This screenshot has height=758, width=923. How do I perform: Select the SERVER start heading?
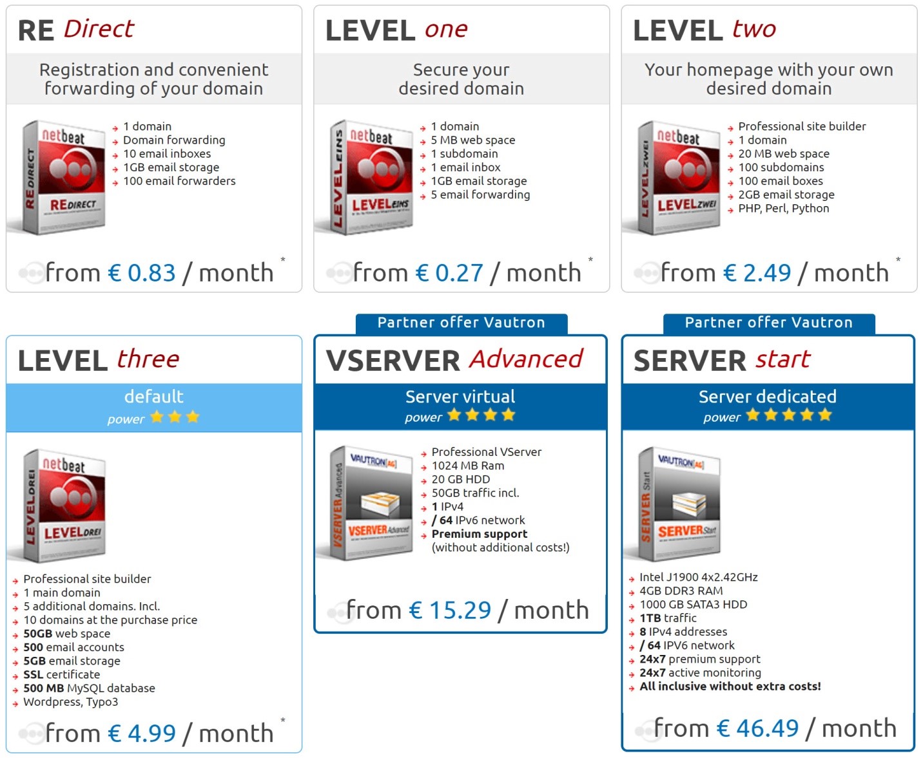coord(722,359)
